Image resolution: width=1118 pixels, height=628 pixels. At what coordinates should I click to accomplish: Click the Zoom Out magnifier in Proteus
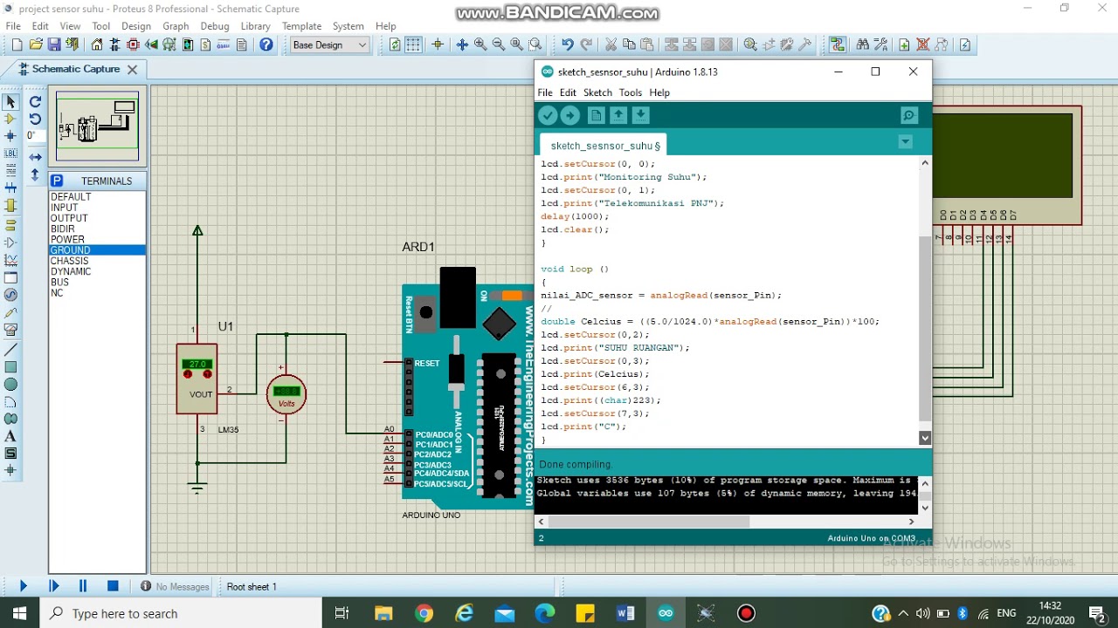point(498,44)
